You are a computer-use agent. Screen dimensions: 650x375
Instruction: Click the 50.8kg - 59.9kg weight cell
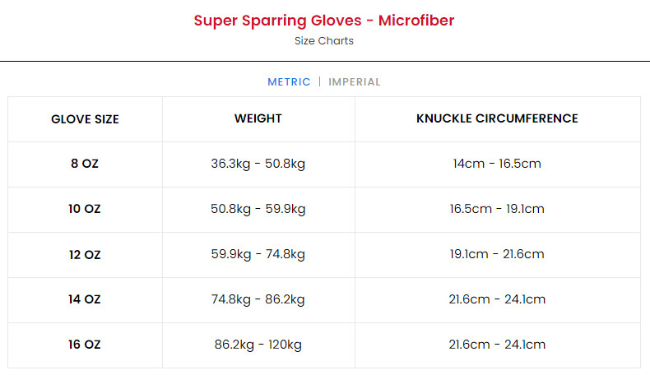tap(258, 209)
